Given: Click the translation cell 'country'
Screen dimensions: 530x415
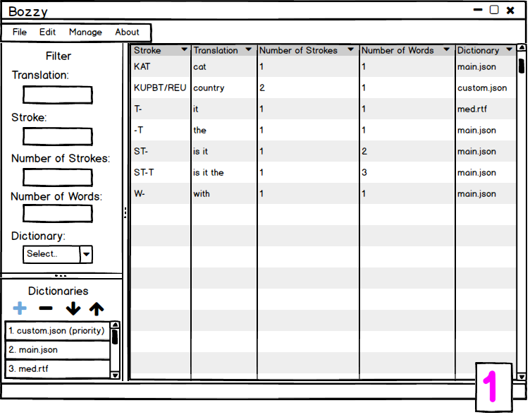Looking at the screenshot, I should (223, 88).
